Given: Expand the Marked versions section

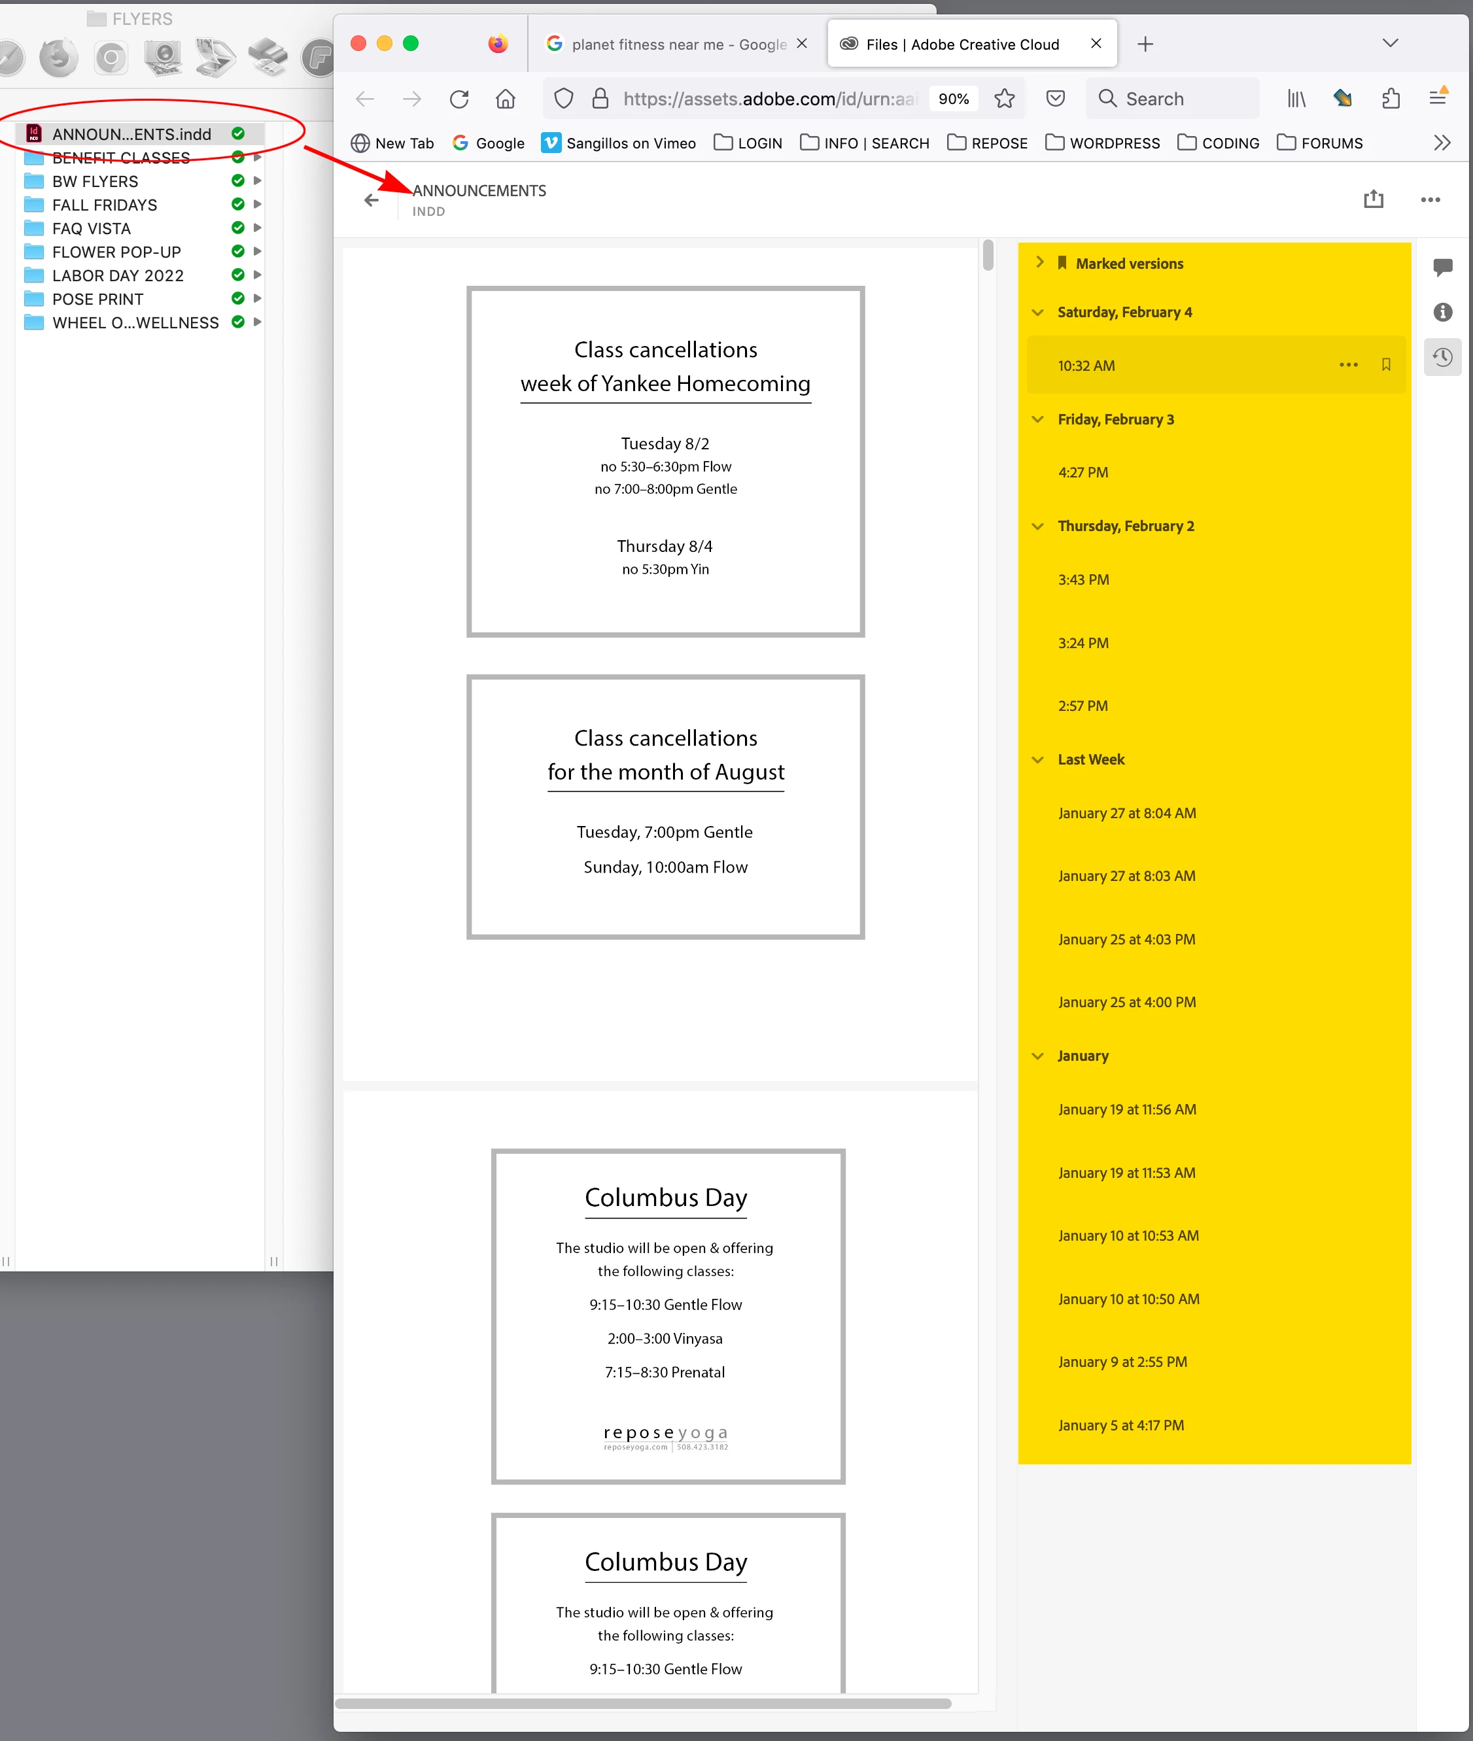Looking at the screenshot, I should [x=1039, y=263].
